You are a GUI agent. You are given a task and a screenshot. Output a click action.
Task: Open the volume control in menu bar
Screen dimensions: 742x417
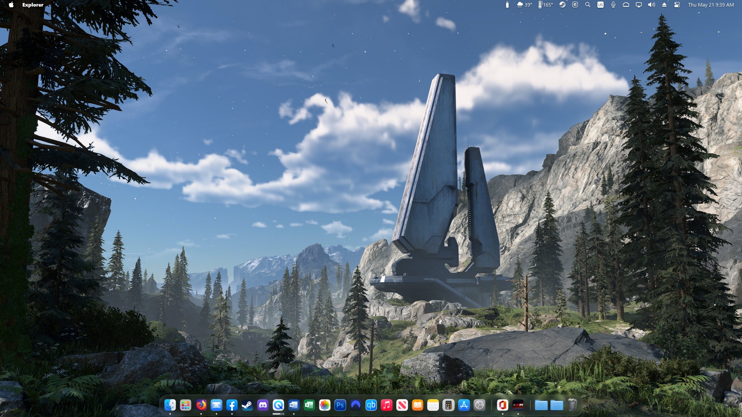pos(652,5)
